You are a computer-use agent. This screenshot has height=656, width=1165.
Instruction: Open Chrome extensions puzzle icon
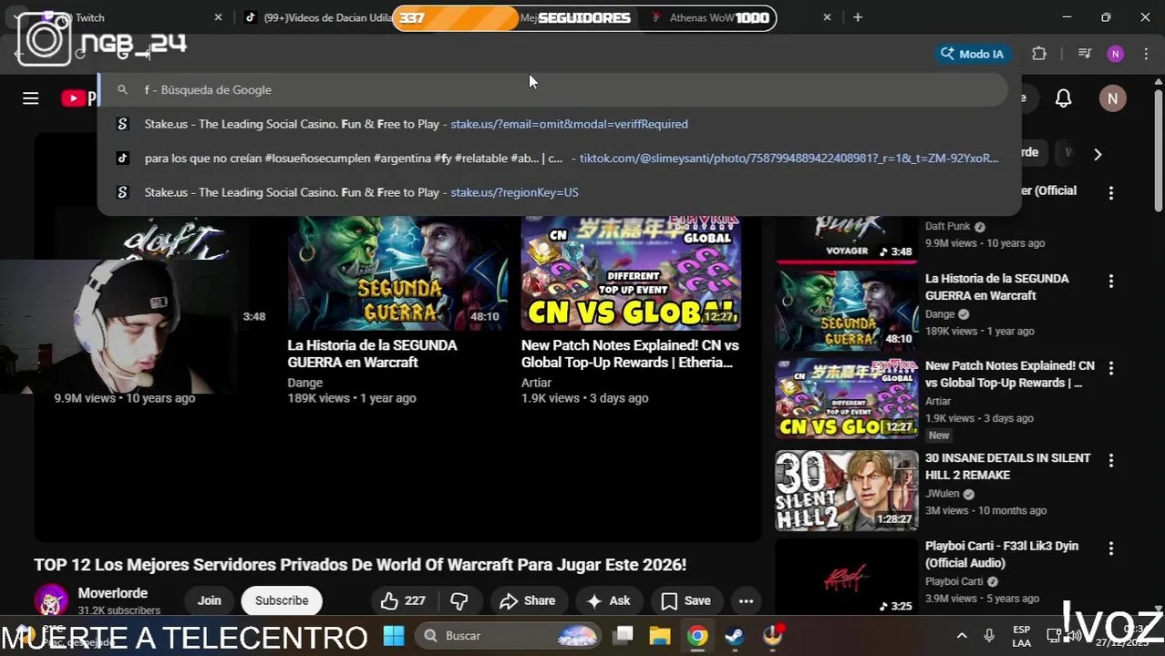click(x=1039, y=54)
